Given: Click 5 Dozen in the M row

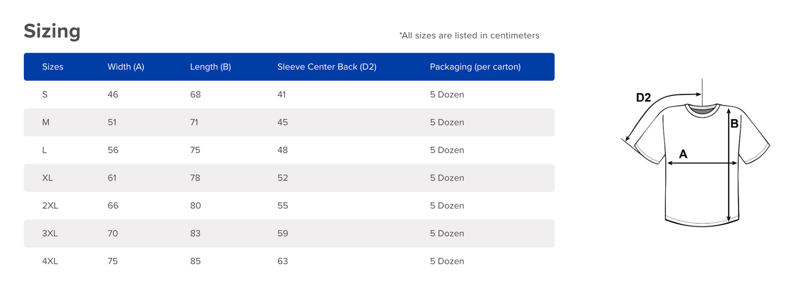Looking at the screenshot, I should coord(447,122).
